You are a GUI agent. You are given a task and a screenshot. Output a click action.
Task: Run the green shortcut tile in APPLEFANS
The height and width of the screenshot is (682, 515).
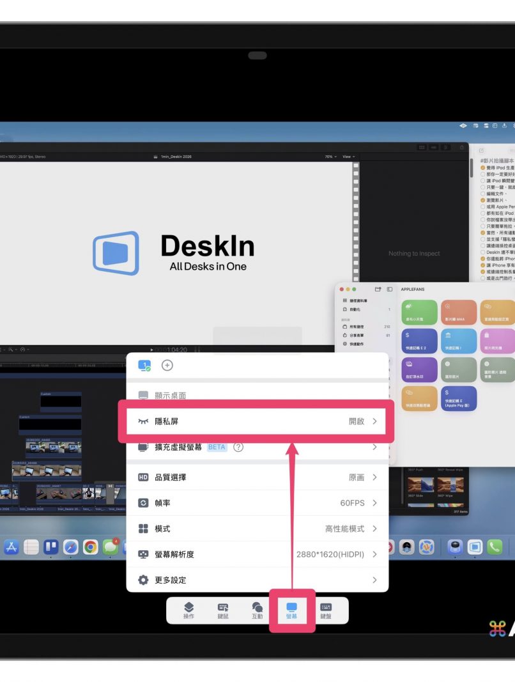click(x=419, y=313)
